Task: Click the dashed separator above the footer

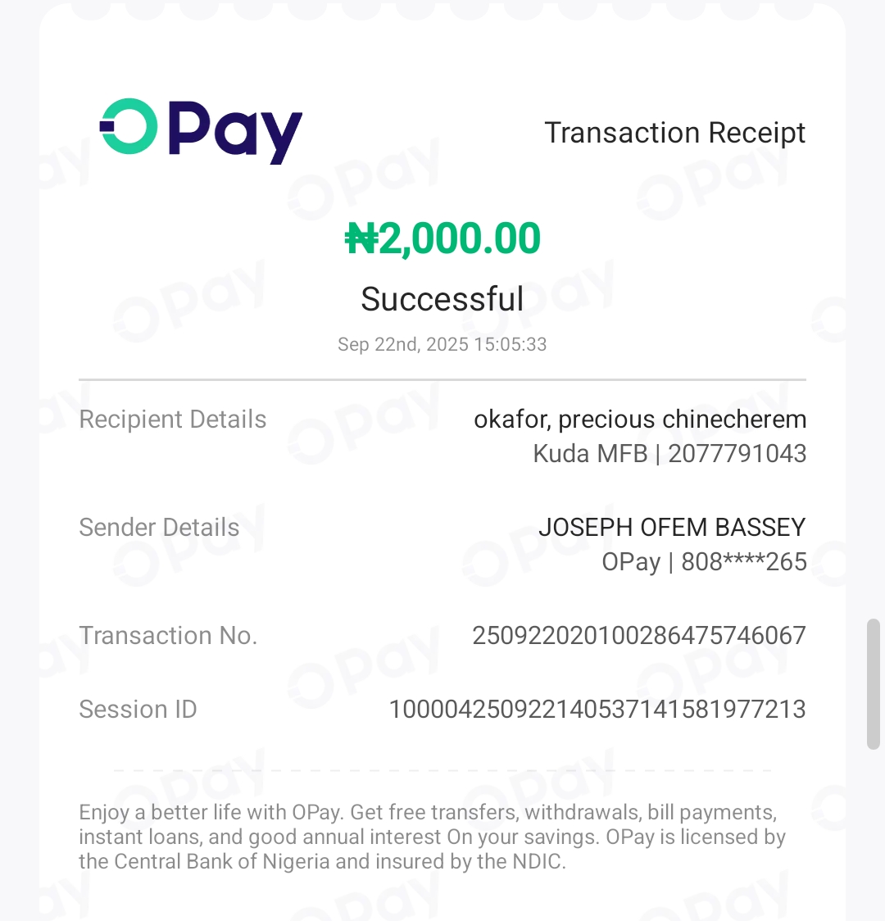Action: pos(442,771)
